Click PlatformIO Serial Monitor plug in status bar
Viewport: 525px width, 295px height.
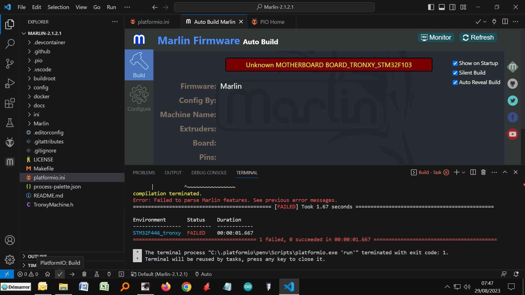pos(109,274)
